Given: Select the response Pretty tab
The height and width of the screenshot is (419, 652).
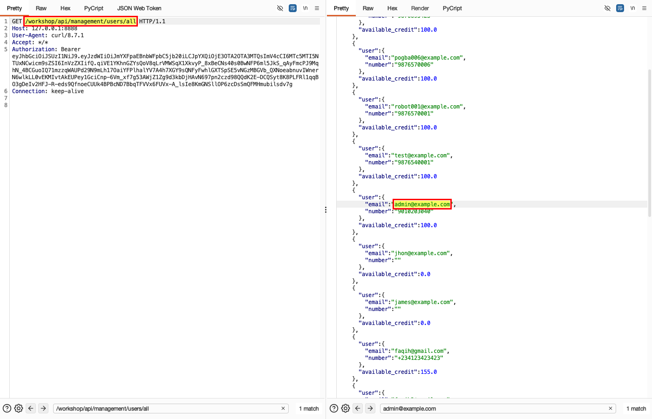Looking at the screenshot, I should 341,8.
